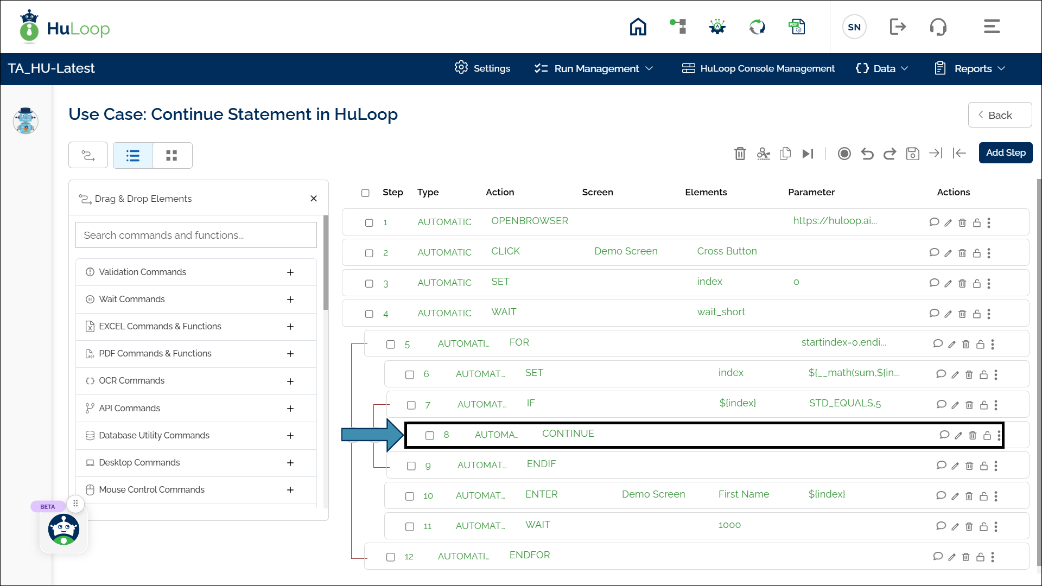
Task: Click the save floppy disk icon
Action: coord(912,154)
